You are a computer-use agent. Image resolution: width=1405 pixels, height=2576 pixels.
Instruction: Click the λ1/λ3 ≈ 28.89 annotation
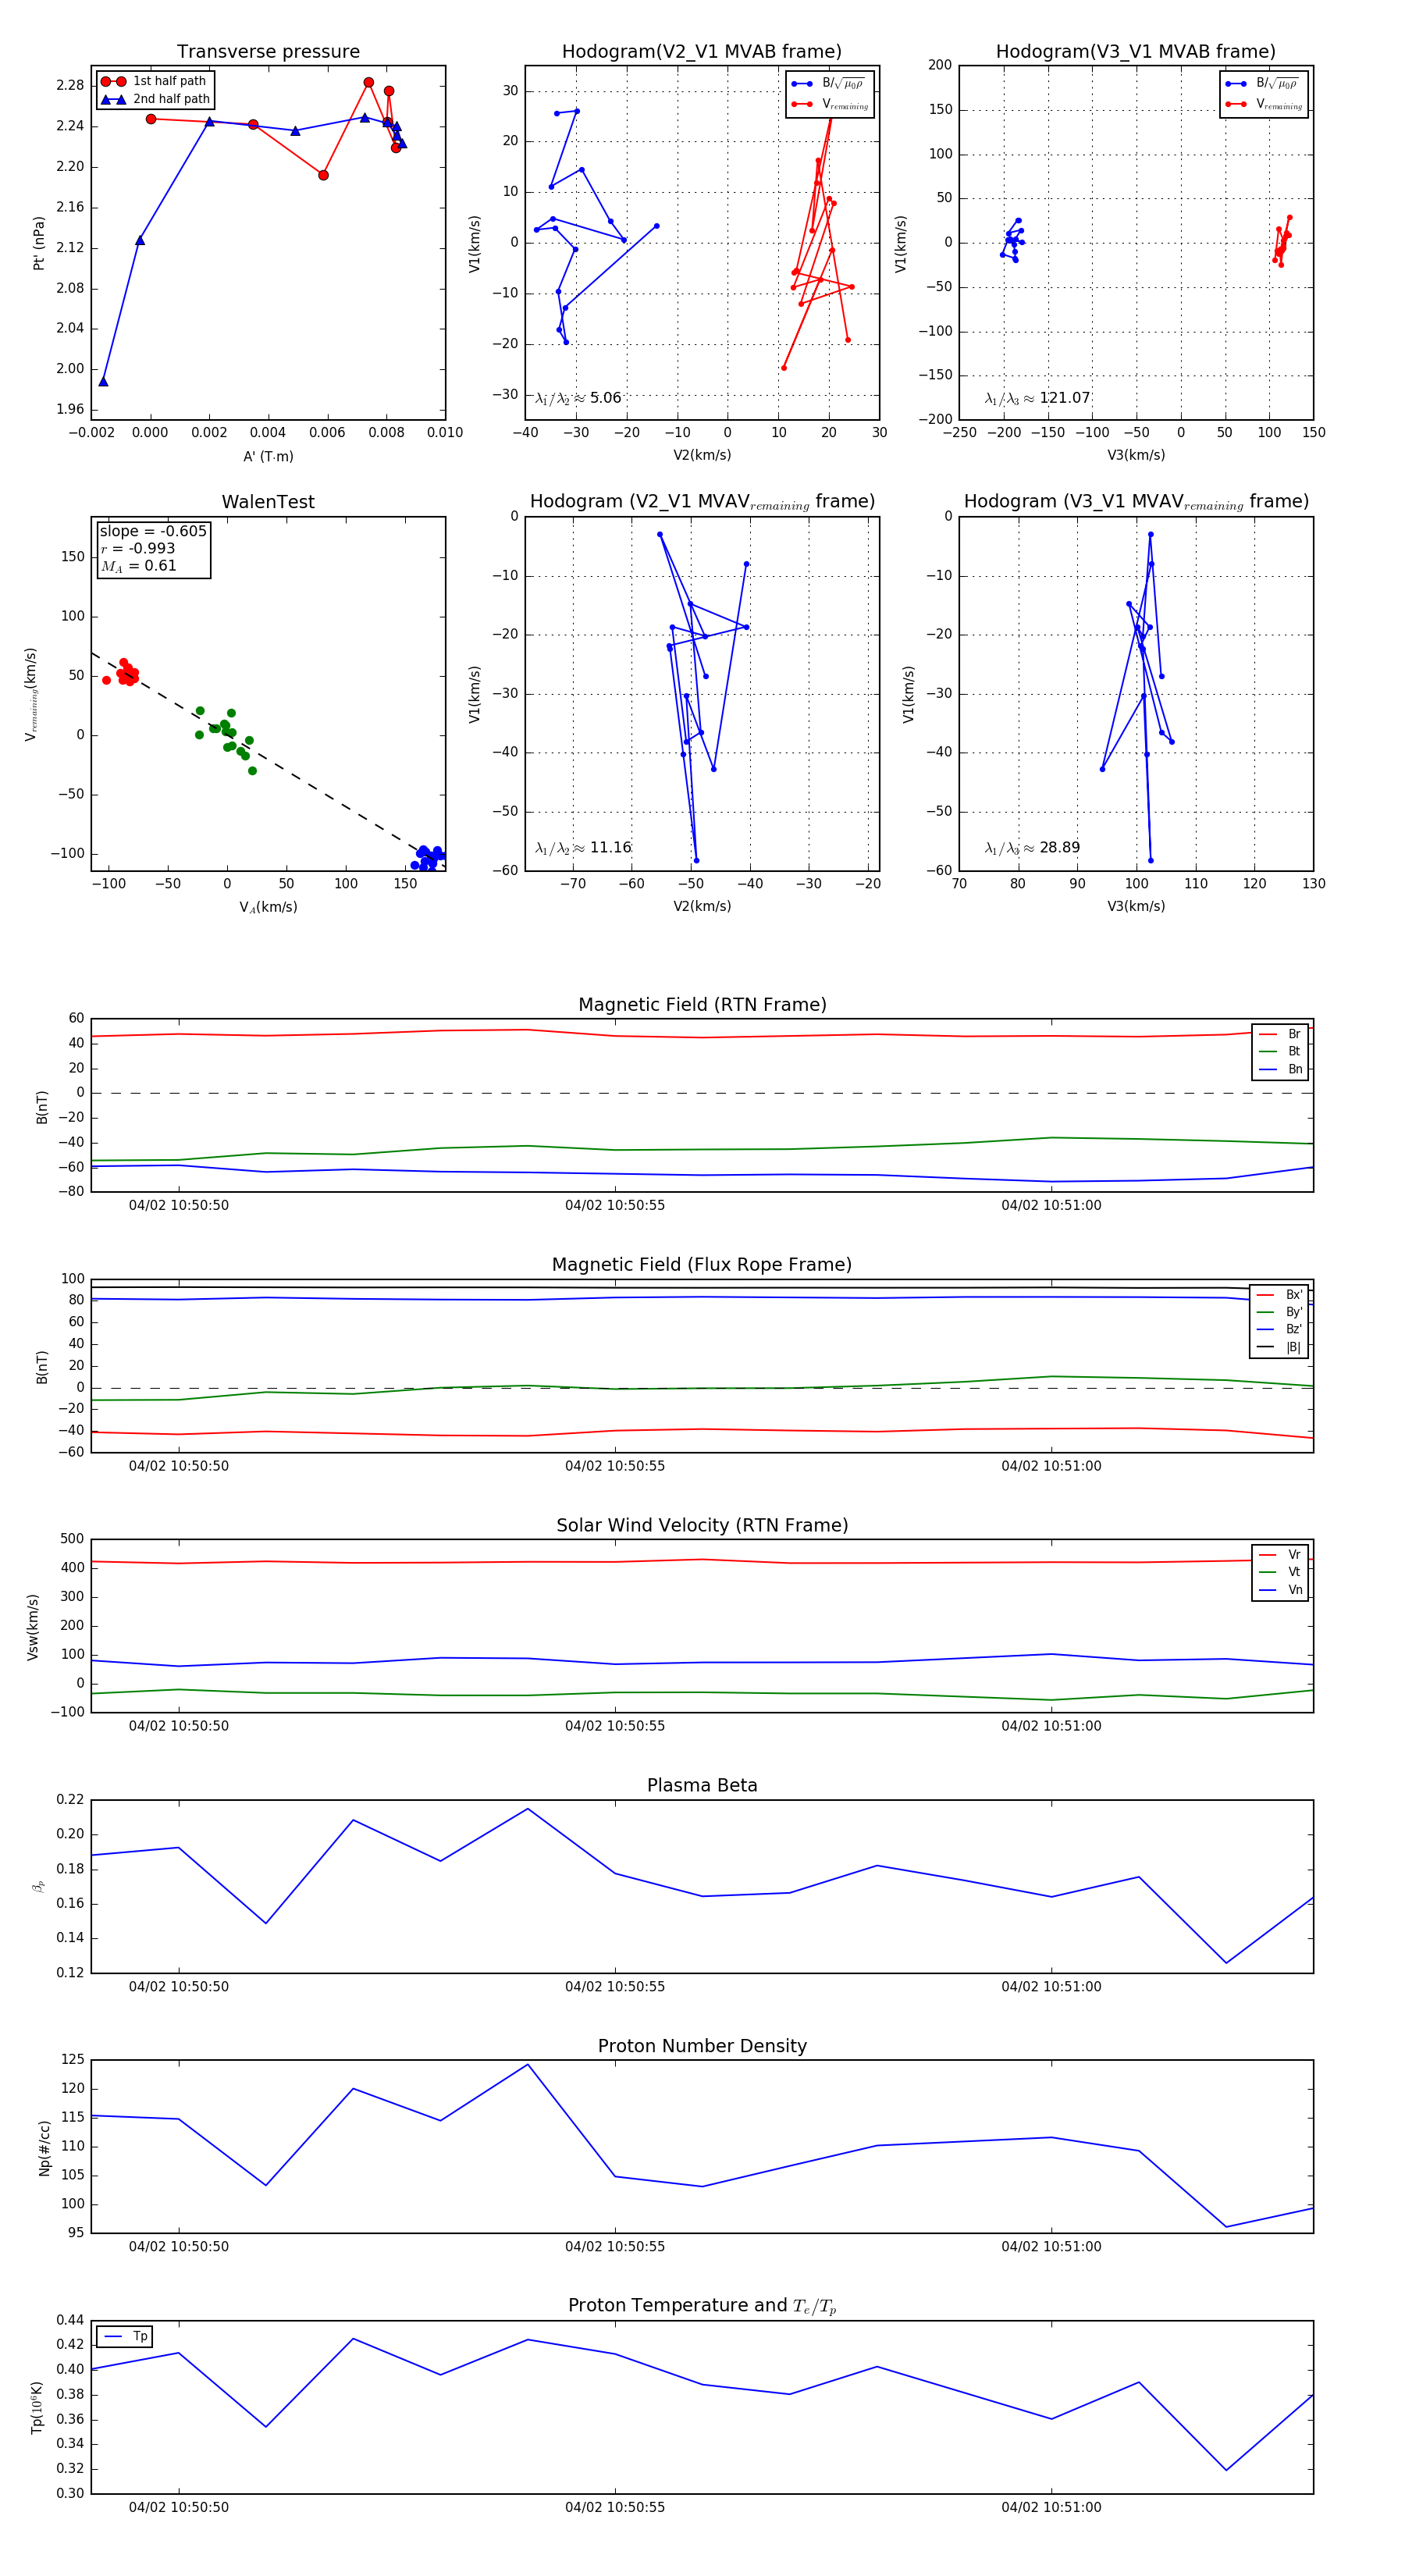point(1032,848)
